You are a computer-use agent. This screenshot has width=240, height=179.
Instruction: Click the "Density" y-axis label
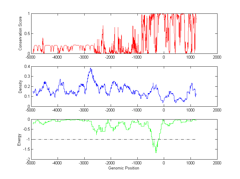20,86
